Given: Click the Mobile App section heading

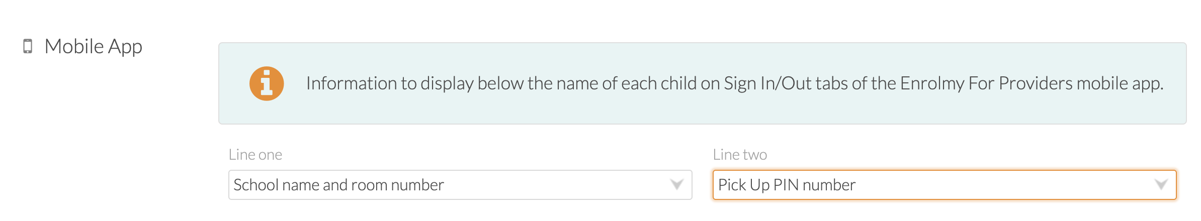Looking at the screenshot, I should (94, 47).
